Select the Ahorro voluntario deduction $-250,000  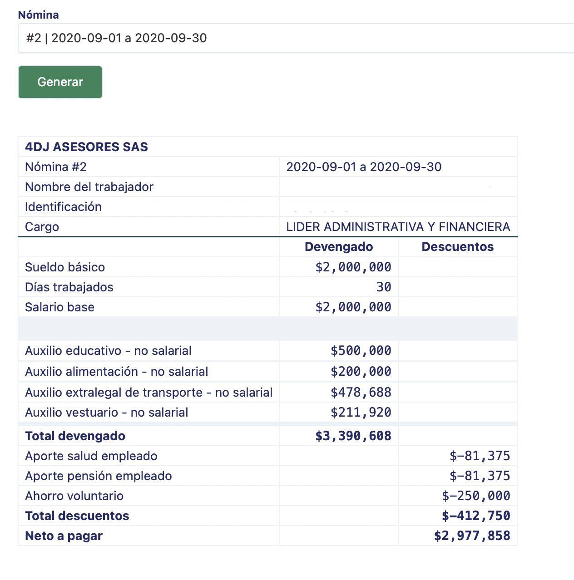pyautogui.click(x=476, y=496)
